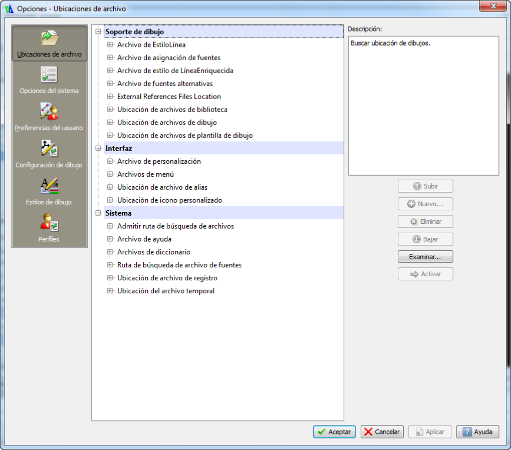Expand Ubicación de archivos de biblioteca node
Screen dimensions: 511x450
tap(110, 110)
